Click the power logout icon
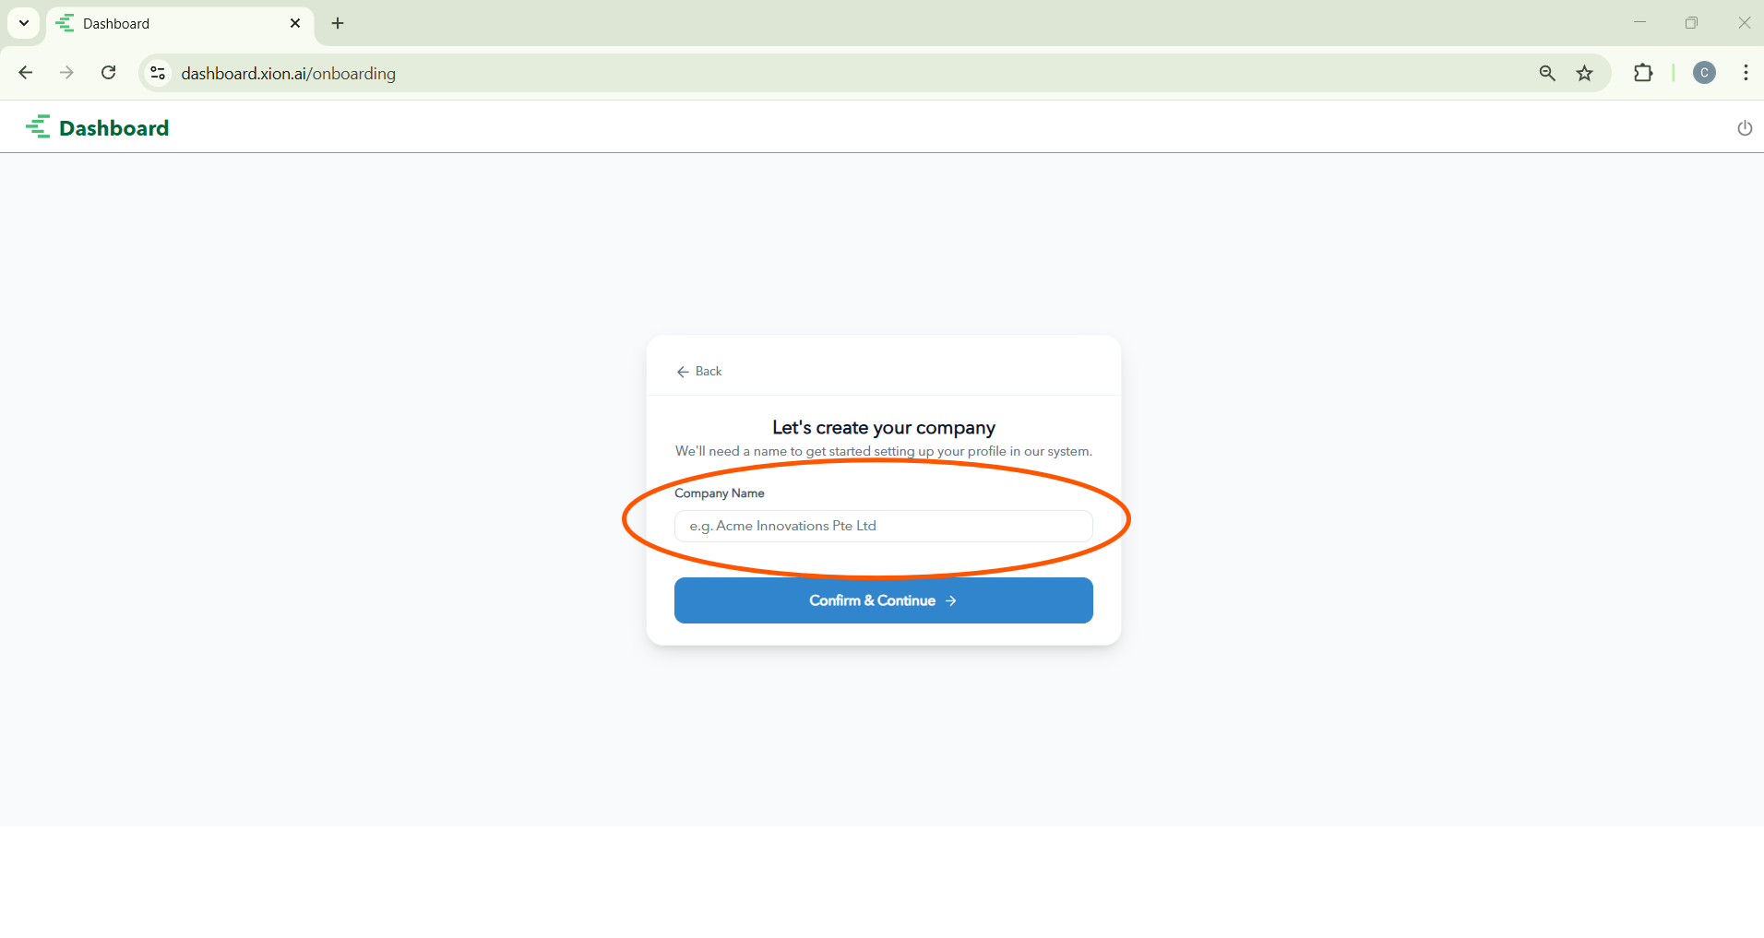The width and height of the screenshot is (1764, 938). coord(1744,128)
